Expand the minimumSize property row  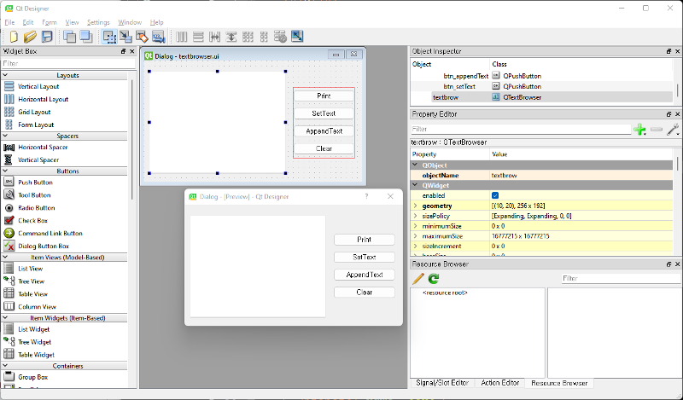[415, 226]
